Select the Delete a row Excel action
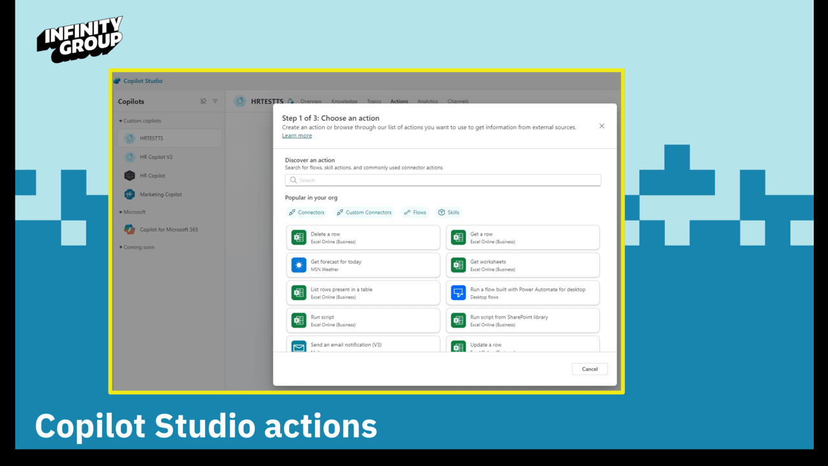The height and width of the screenshot is (466, 828). pyautogui.click(x=363, y=238)
